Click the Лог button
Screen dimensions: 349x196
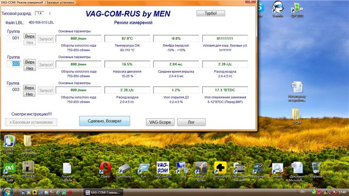point(191,122)
